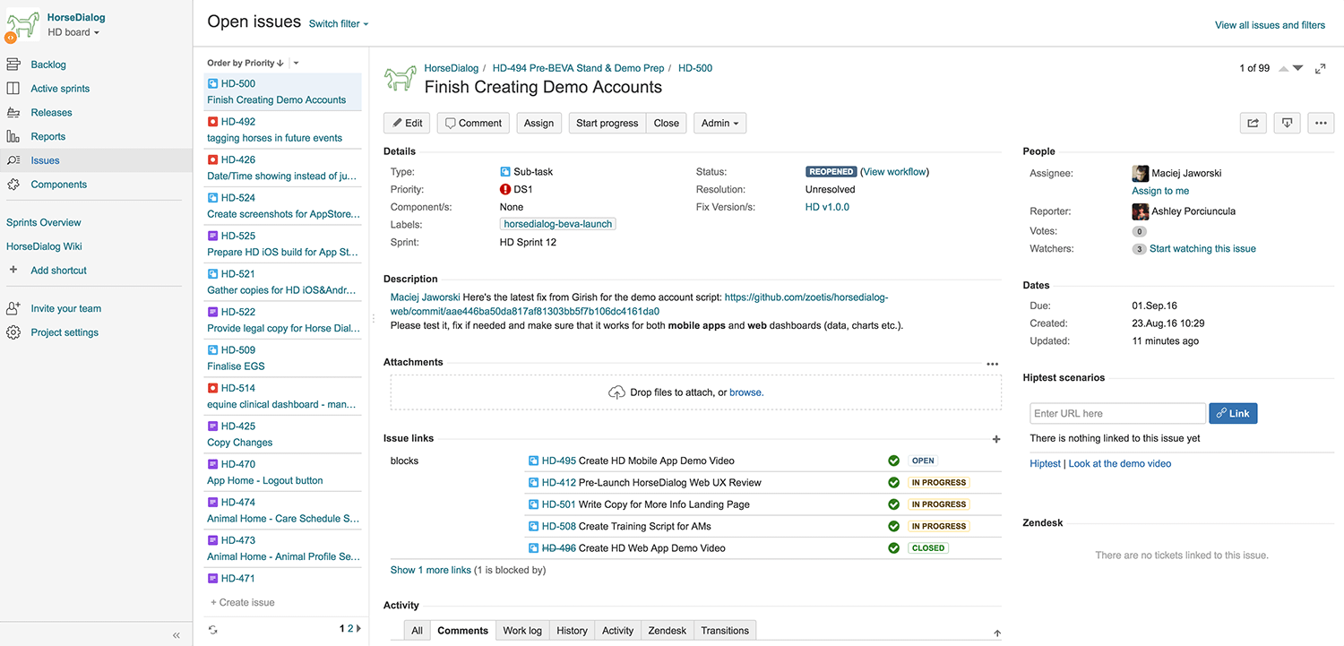
Task: Open Active sprints in sidebar
Action: (60, 89)
